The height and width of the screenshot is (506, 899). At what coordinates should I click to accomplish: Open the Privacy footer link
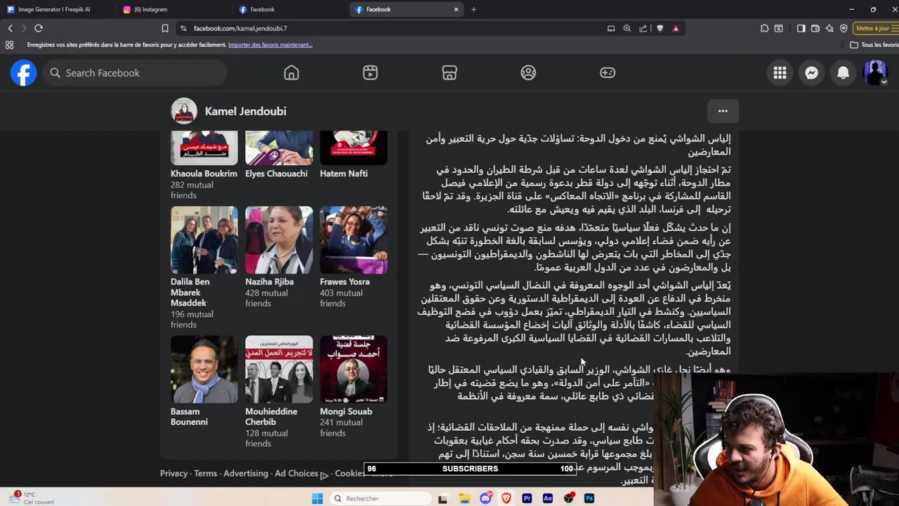pos(173,474)
